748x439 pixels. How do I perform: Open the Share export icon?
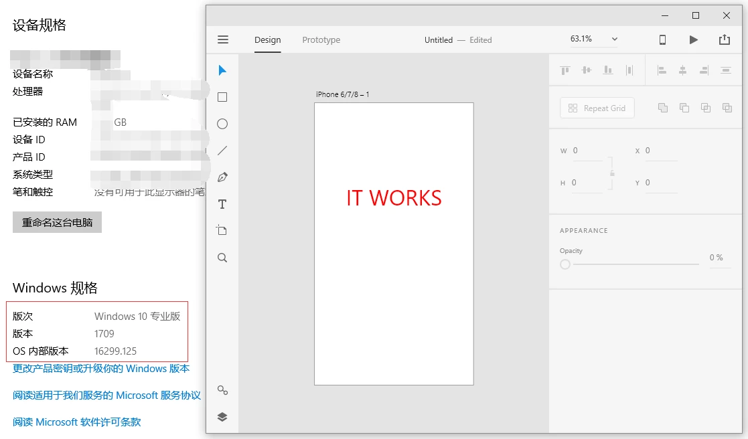point(725,39)
